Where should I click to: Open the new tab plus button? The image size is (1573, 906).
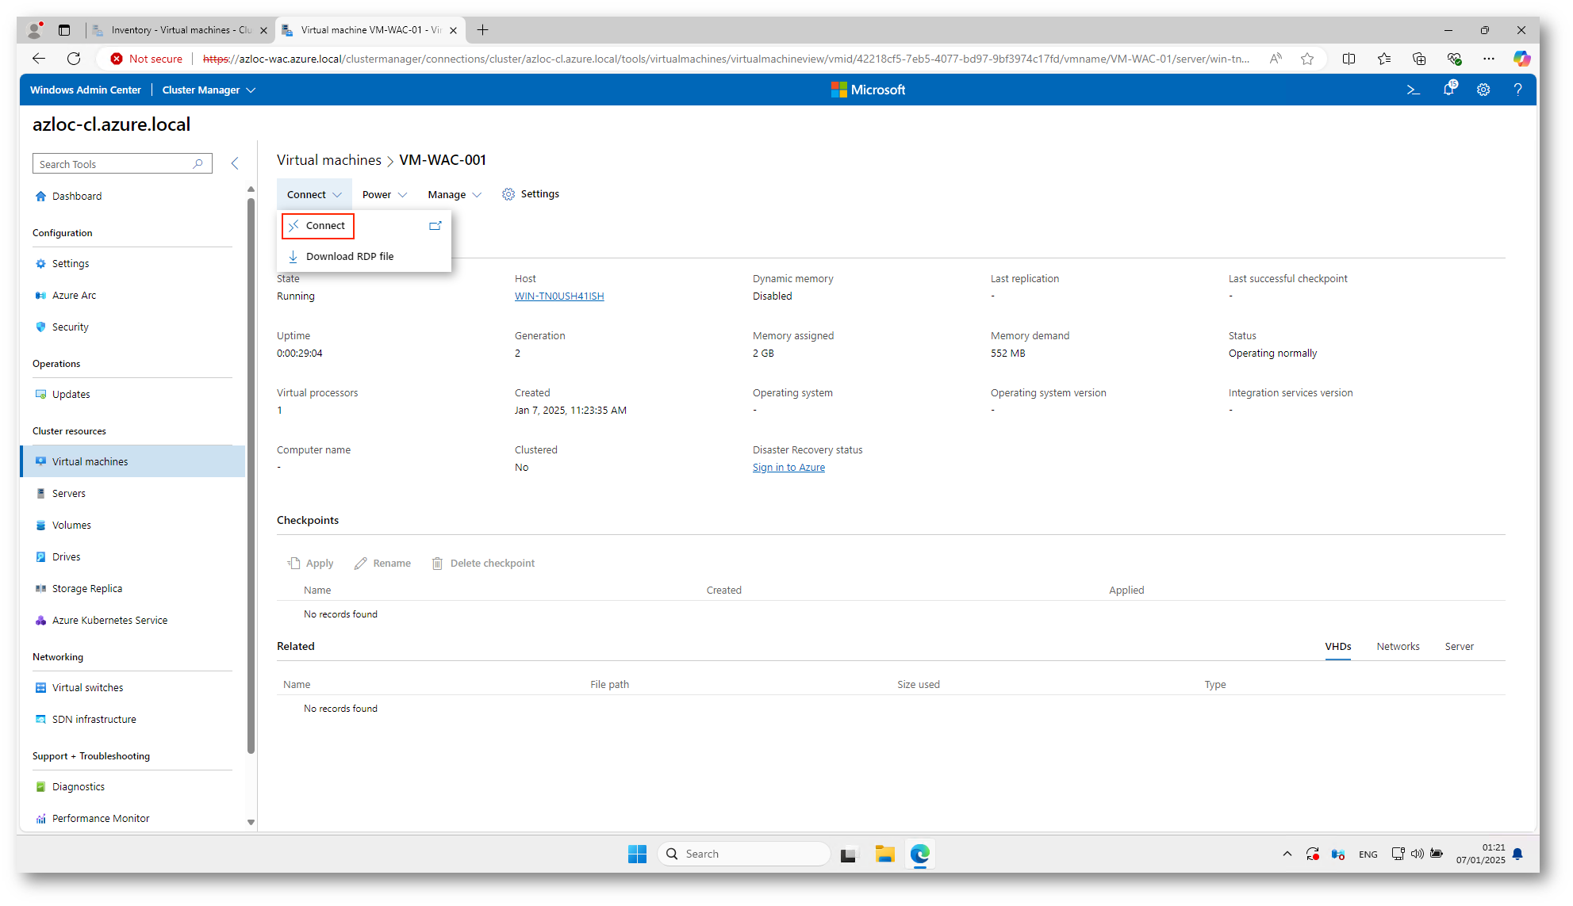482,30
